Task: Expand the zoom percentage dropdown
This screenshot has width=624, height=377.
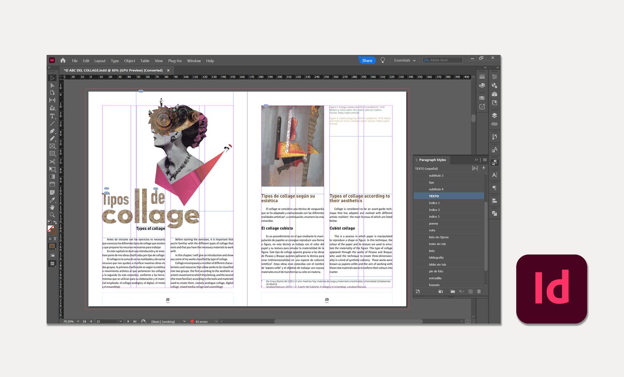Action: click(x=78, y=321)
